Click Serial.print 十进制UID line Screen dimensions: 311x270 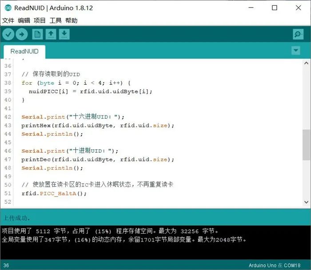(x=70, y=151)
